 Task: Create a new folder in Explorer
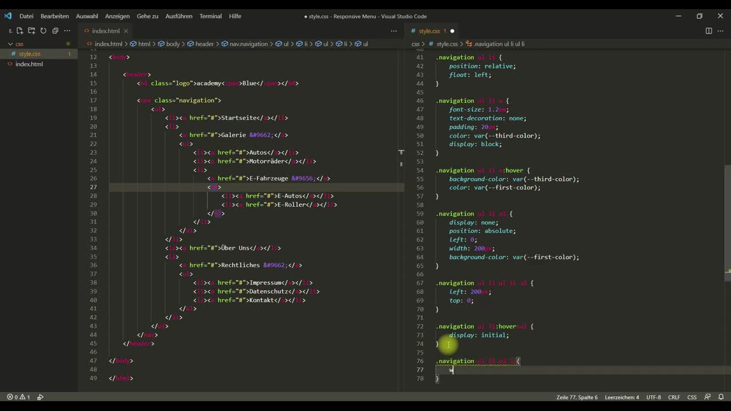coord(31,31)
